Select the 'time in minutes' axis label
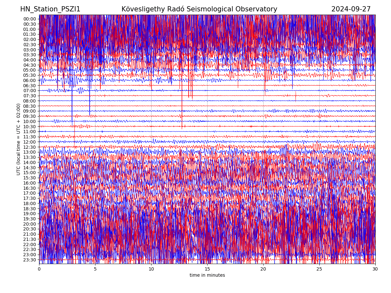 [207, 275]
